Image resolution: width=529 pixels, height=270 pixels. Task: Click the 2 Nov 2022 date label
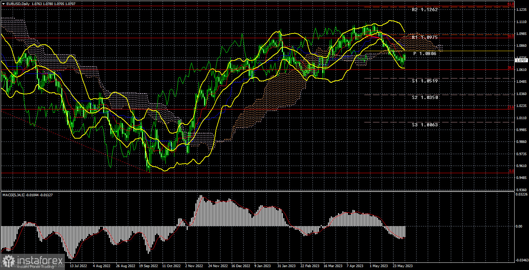(x=195, y=266)
